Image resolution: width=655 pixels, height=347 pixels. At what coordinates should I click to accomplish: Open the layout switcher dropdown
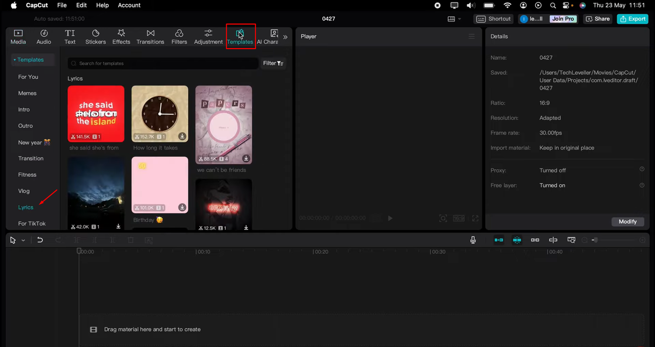(x=454, y=19)
